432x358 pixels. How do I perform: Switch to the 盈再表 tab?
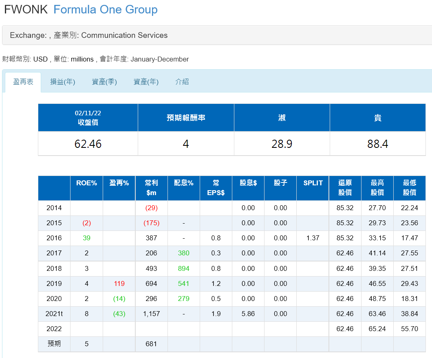pos(23,82)
